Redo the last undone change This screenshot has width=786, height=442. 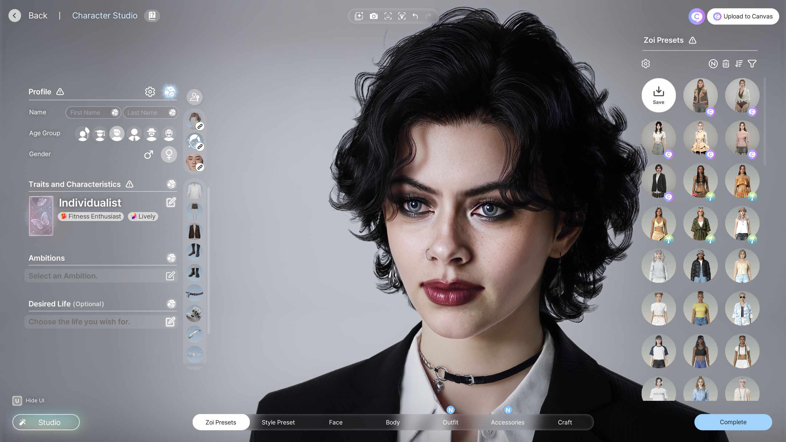[428, 16]
